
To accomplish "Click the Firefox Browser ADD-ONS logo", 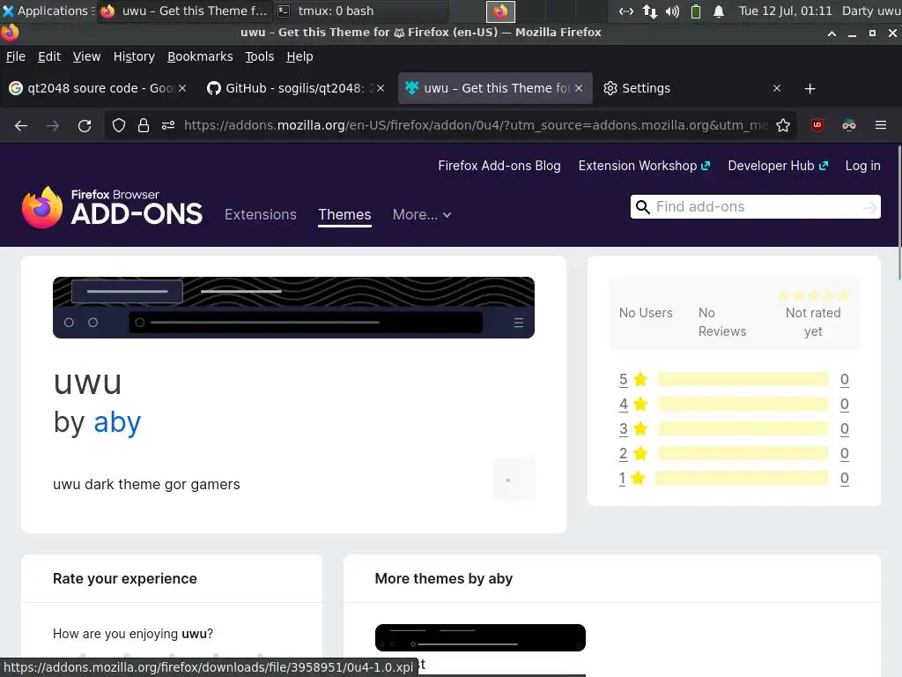I will [112, 207].
